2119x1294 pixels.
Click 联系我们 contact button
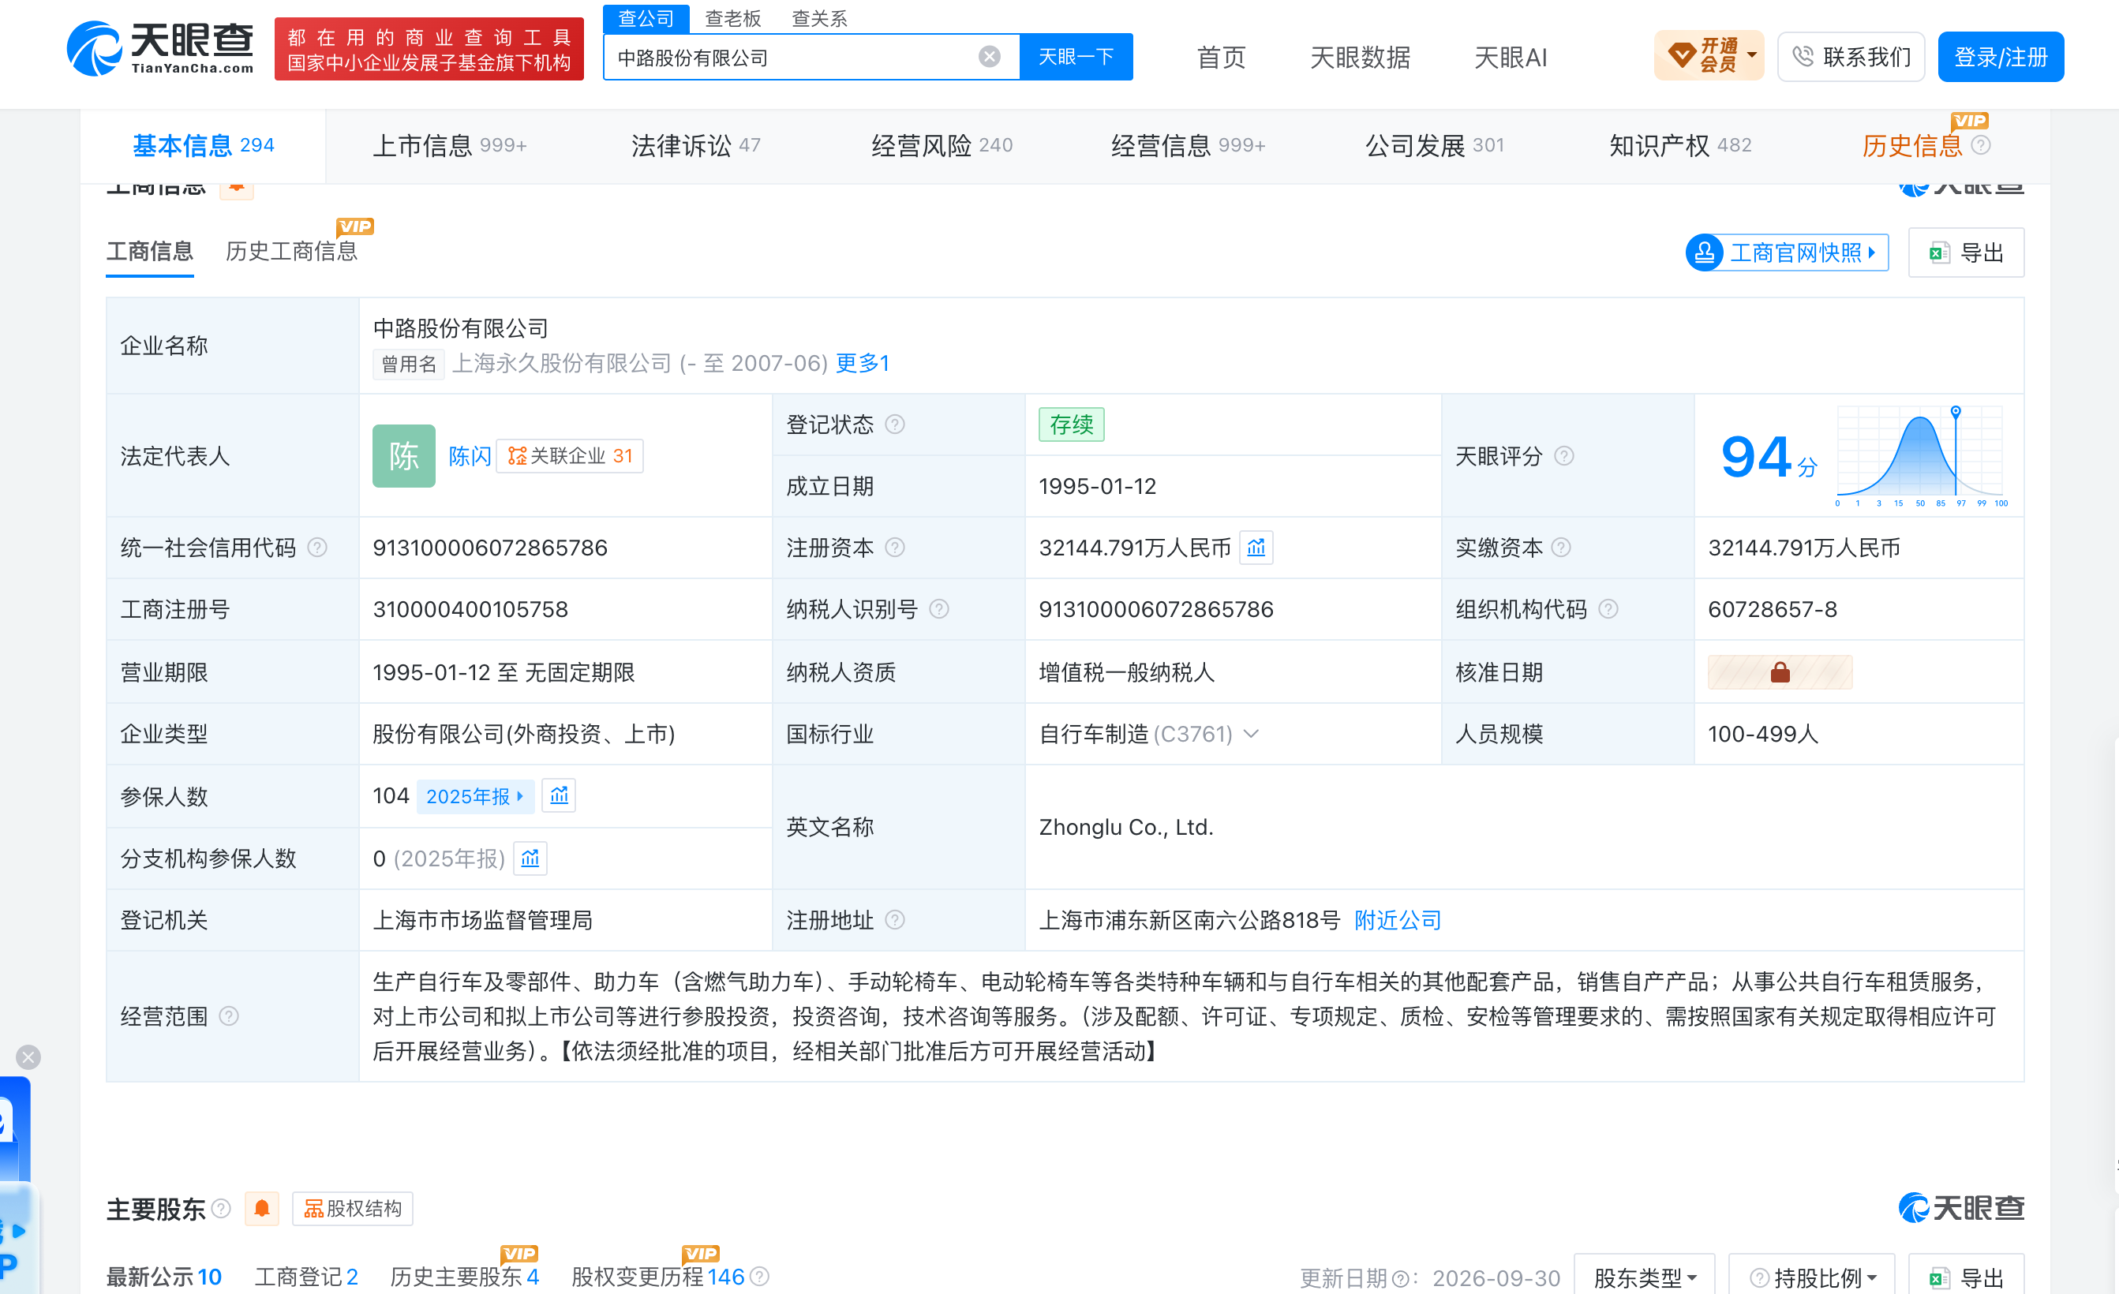point(1851,57)
